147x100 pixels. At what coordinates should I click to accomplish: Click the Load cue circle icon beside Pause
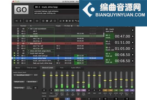(x=73, y=21)
